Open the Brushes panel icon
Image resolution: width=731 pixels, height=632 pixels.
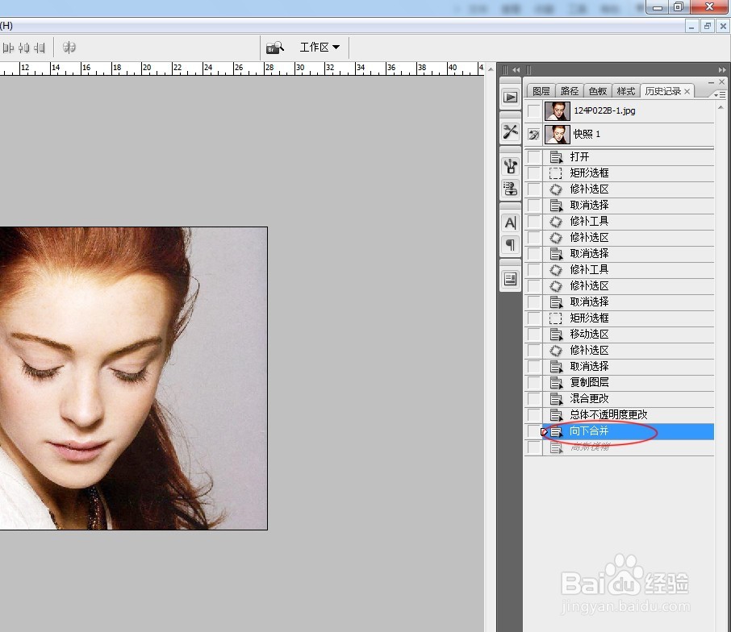(x=510, y=166)
